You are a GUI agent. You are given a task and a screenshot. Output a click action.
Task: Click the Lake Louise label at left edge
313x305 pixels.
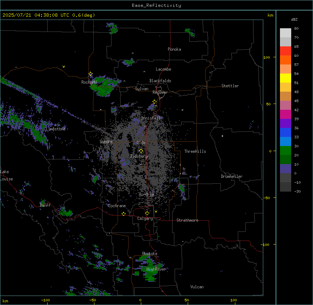coord(6,175)
